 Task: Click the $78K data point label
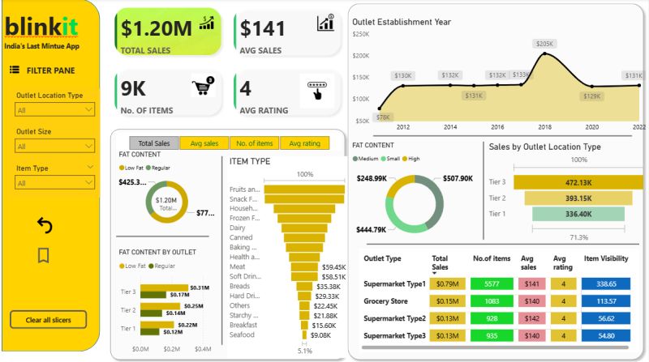(x=383, y=117)
